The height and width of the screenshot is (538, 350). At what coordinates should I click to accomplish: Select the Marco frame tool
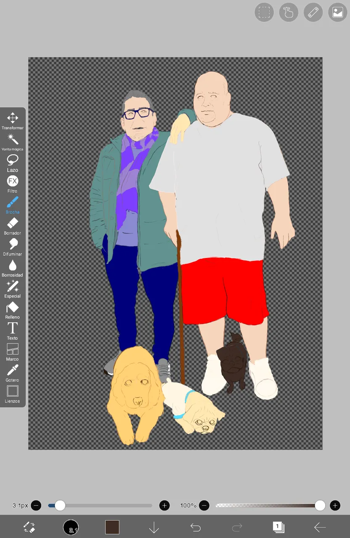tap(13, 352)
